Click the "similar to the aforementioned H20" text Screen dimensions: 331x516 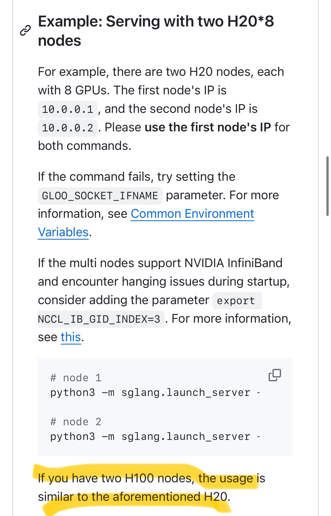133,497
